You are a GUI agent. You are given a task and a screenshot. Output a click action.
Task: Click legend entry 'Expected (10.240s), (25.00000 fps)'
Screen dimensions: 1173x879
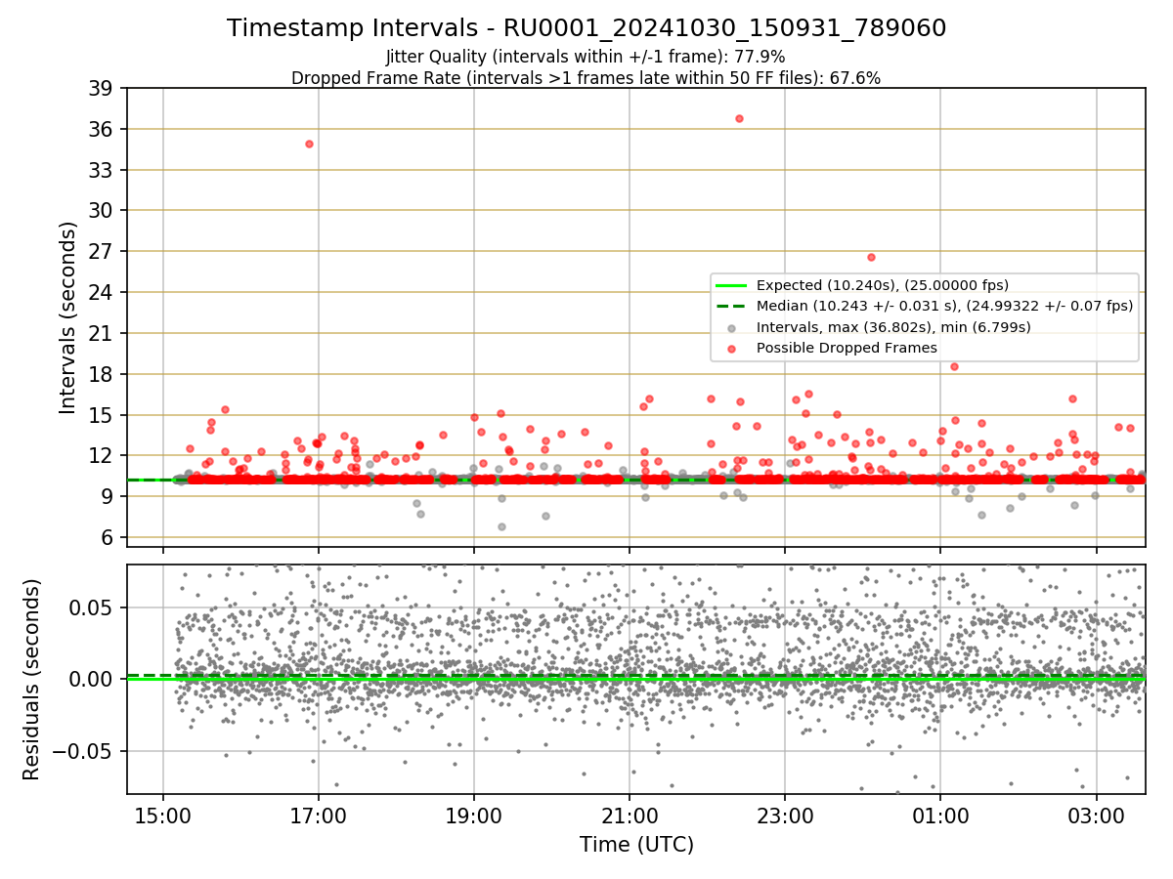point(883,285)
